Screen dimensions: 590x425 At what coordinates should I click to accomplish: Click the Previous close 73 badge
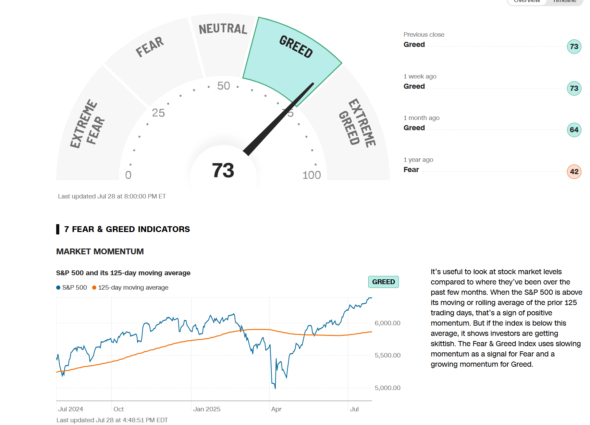[574, 47]
